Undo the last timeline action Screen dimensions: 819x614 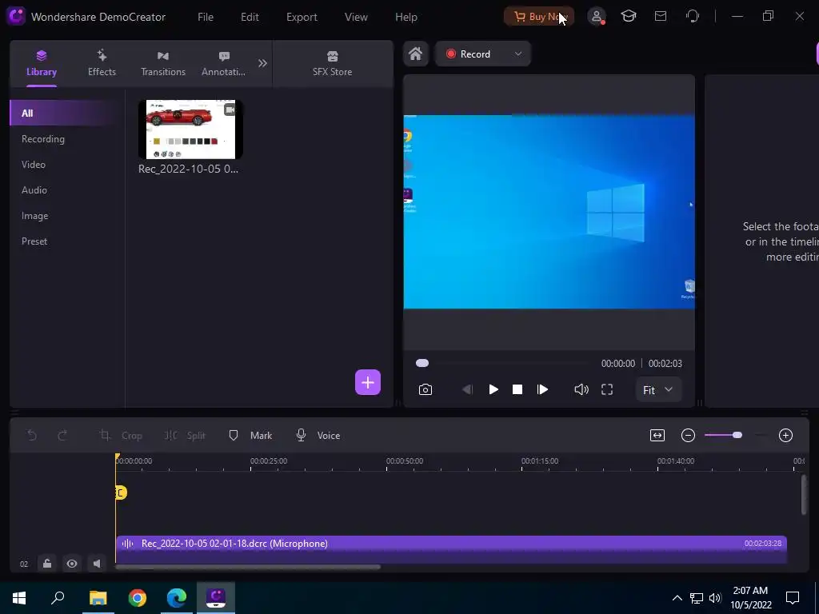pos(32,435)
